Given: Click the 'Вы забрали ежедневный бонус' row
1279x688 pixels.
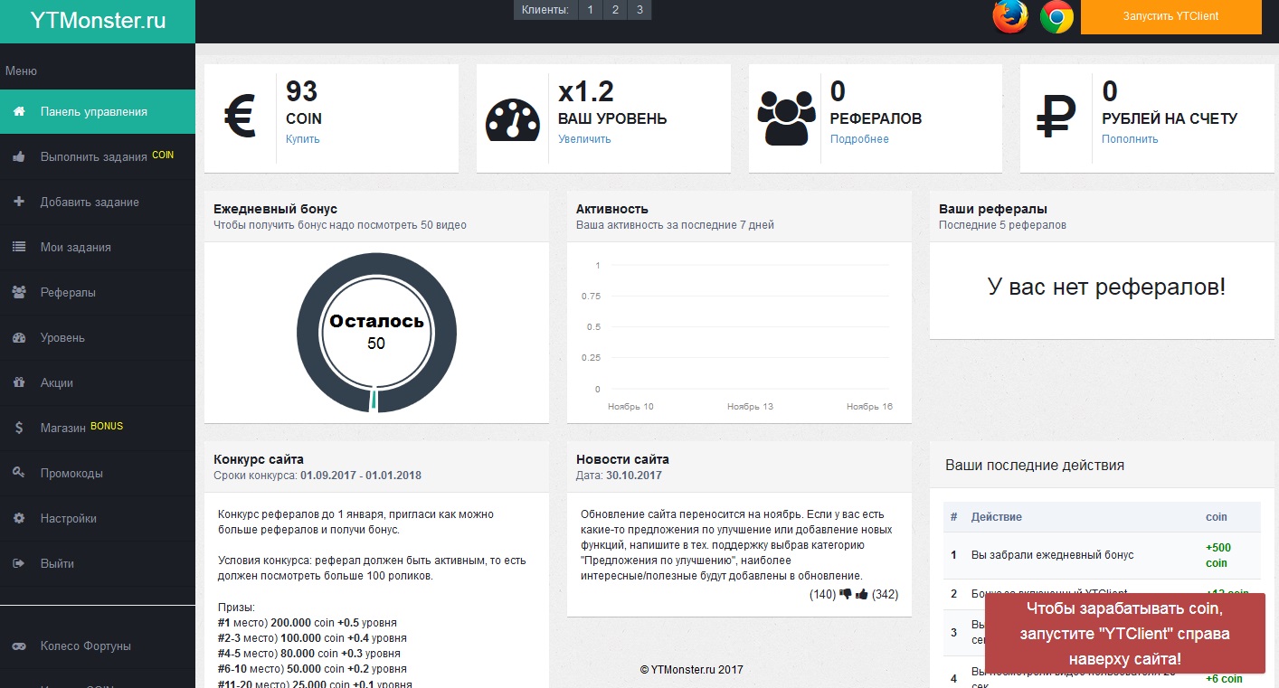Looking at the screenshot, I should [1102, 555].
